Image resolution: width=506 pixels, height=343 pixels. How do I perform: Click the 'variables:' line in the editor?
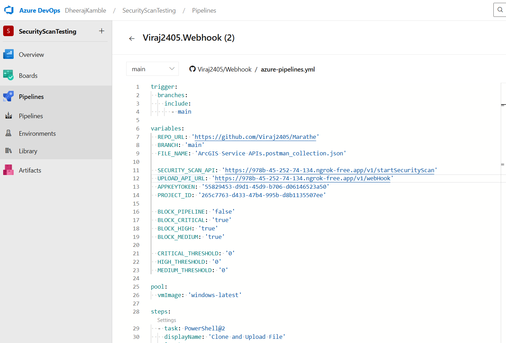[x=167, y=128]
